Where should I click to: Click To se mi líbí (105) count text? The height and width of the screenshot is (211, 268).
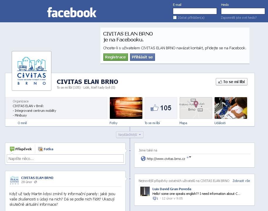point(69,87)
